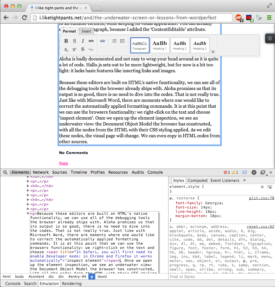Apply superscript formatting
The image size is (275, 287).
click(74, 49)
